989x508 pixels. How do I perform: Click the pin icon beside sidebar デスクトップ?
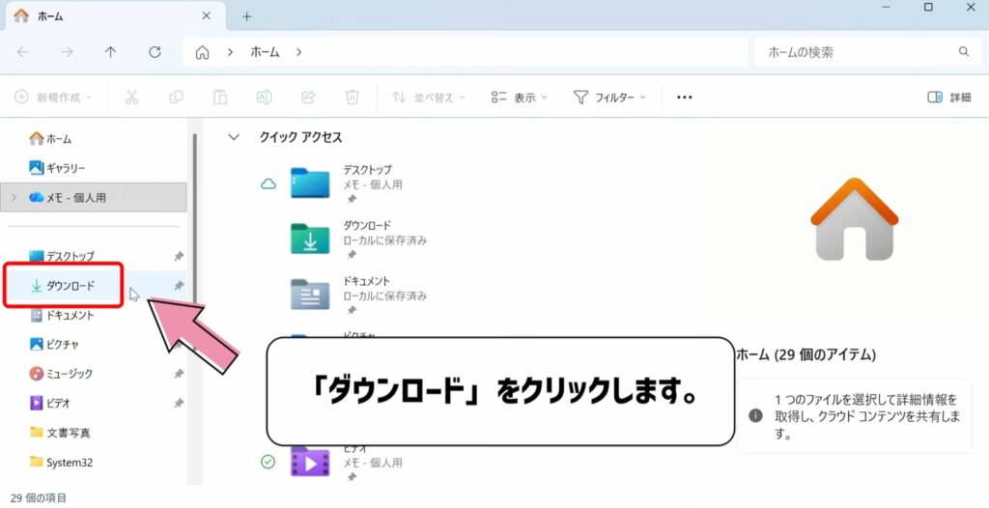pos(179,256)
